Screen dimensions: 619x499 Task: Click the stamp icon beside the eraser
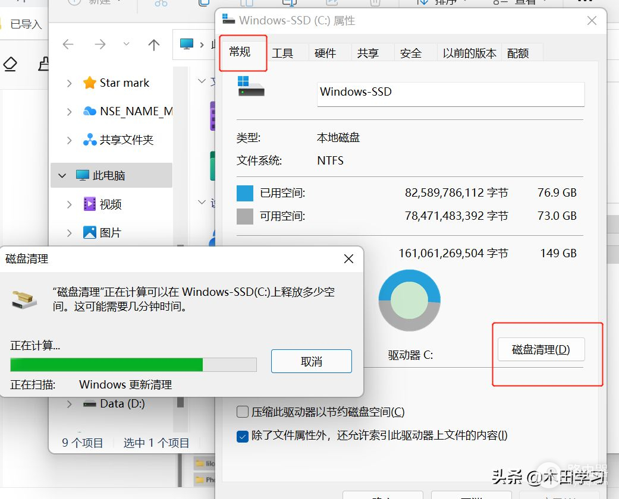click(x=44, y=64)
